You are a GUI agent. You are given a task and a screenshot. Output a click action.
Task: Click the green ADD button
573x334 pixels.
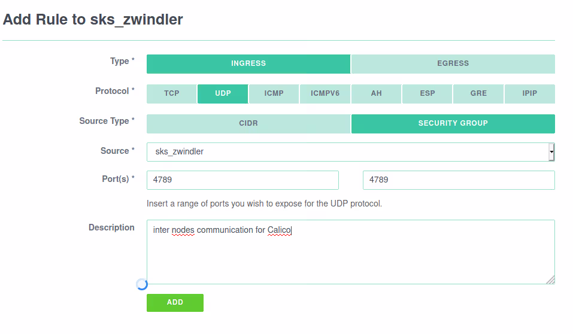(x=175, y=302)
